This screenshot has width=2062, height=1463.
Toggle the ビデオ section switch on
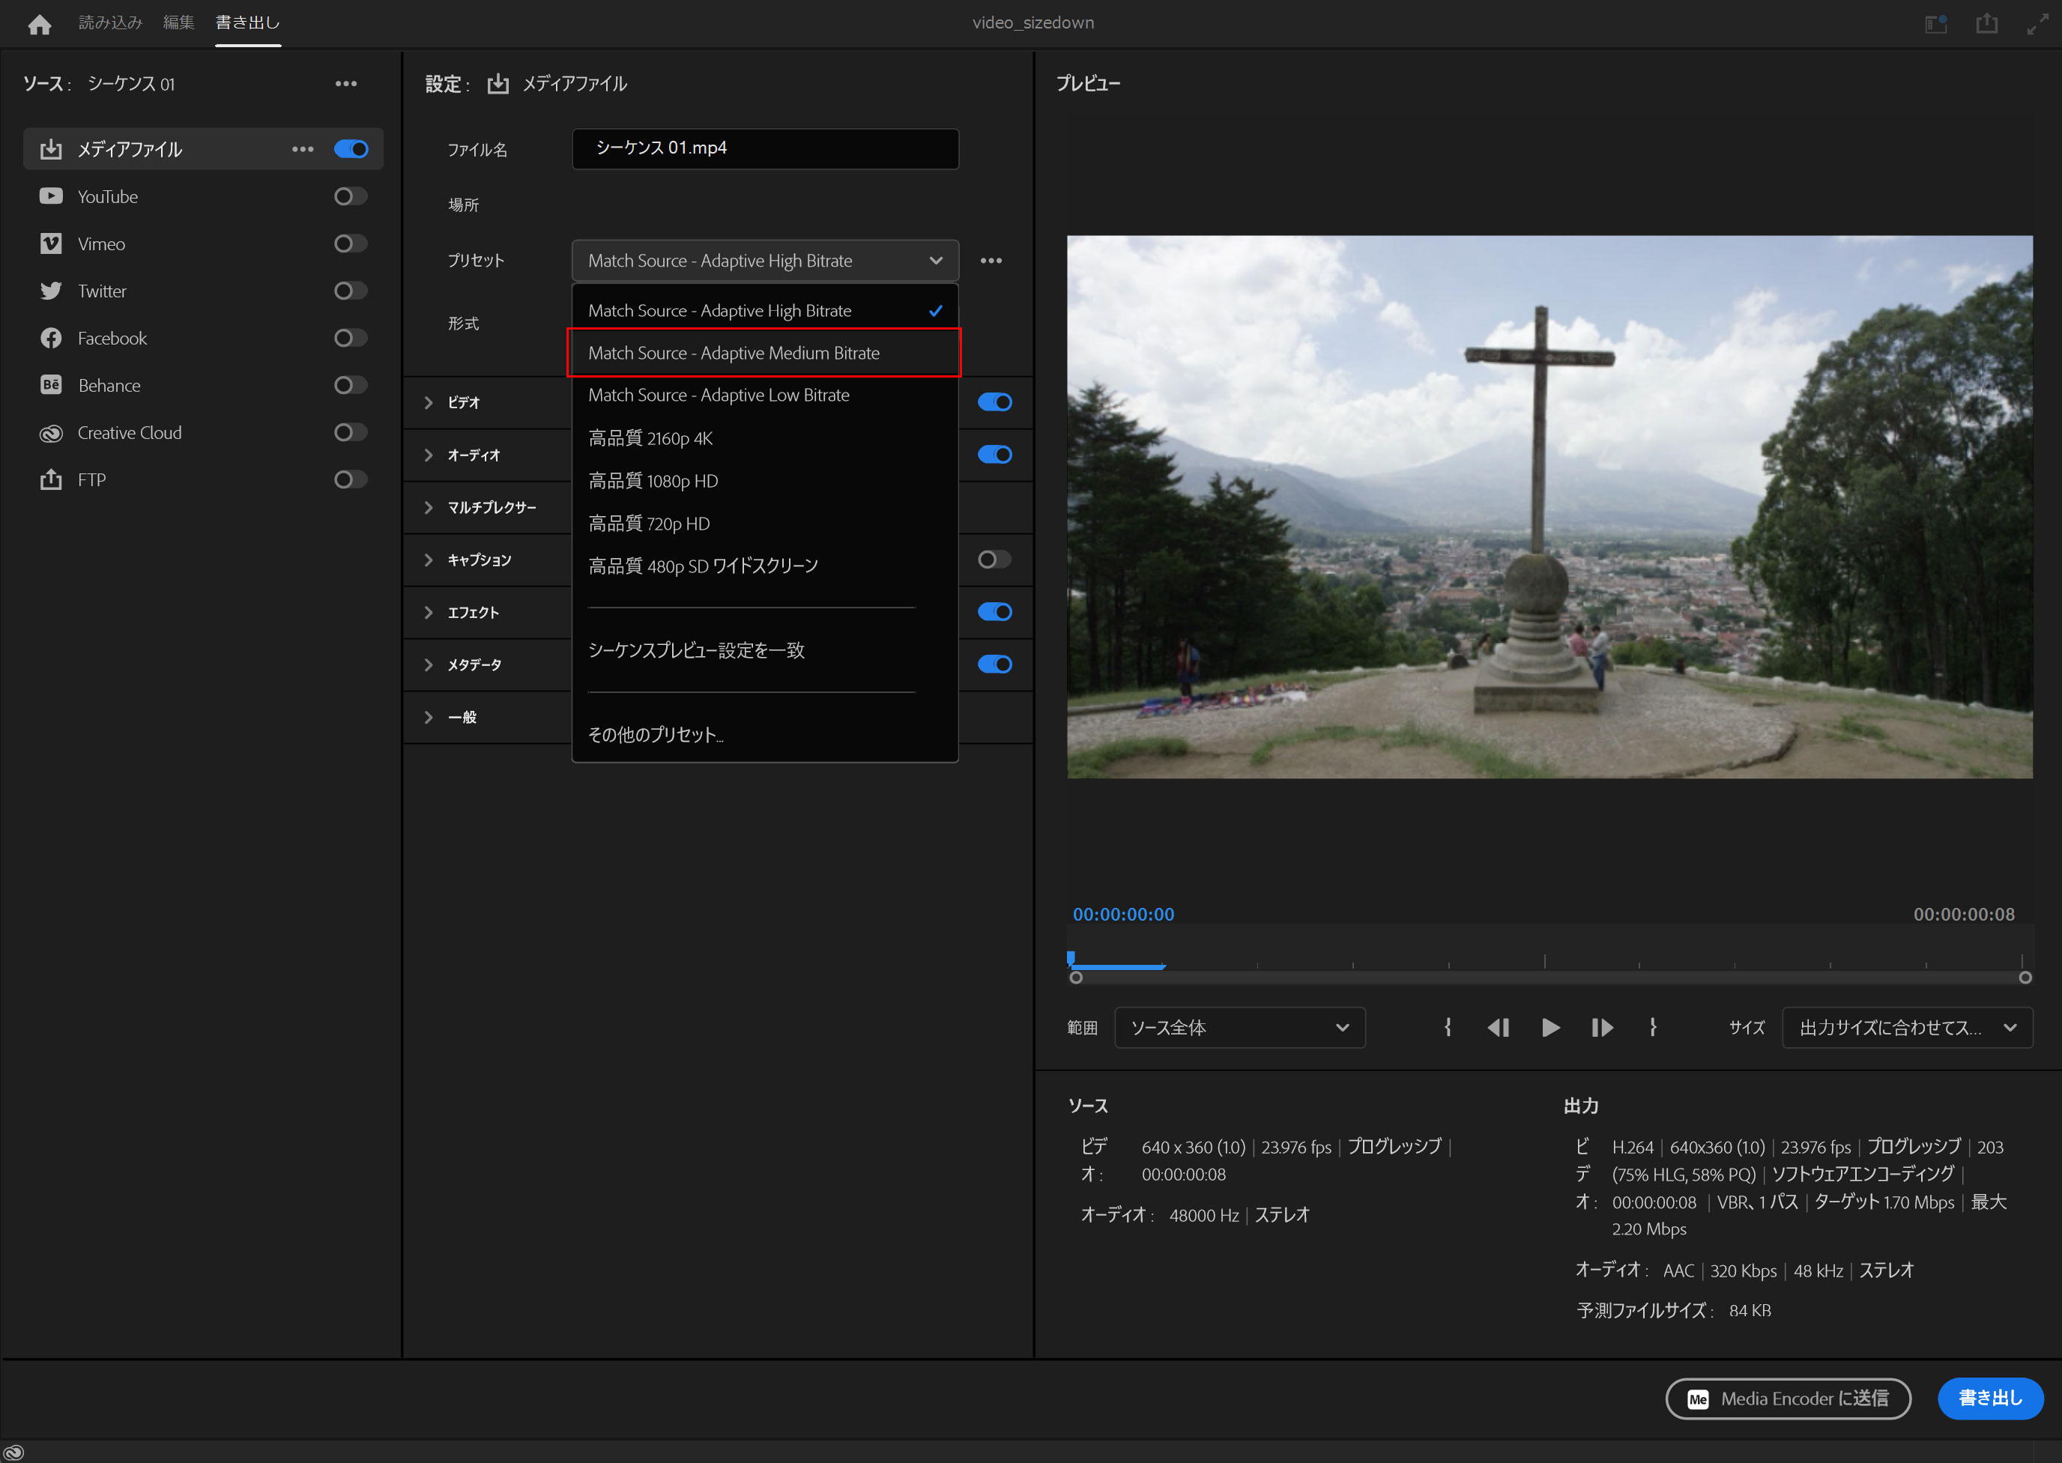tap(994, 401)
